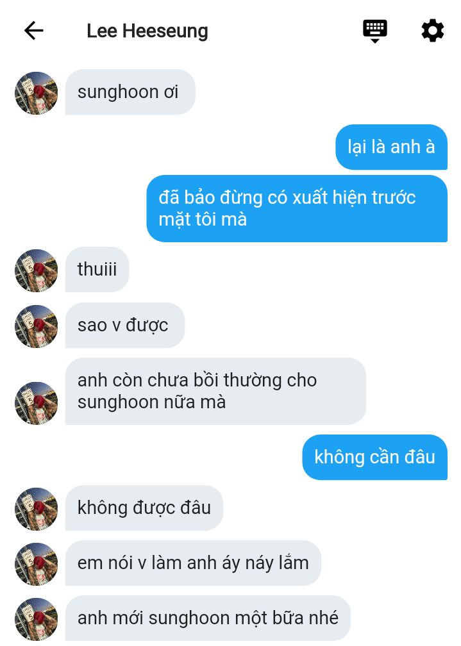The height and width of the screenshot is (646, 461).
Task: Select the blue 'không cần đâu' bubble
Action: coord(375,458)
